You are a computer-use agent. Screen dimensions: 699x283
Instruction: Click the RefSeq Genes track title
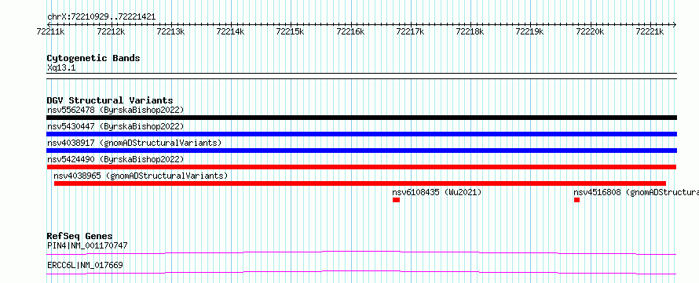click(x=80, y=236)
